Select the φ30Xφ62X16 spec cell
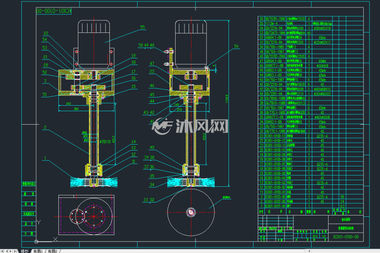 (322, 28)
